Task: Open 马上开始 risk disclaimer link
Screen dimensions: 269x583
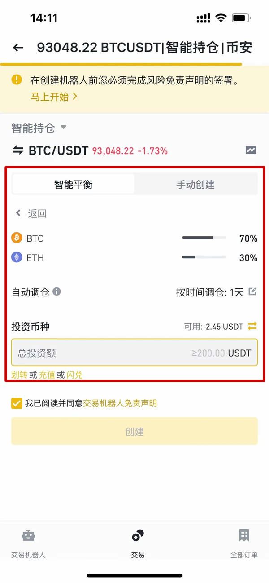Action: click(x=54, y=97)
